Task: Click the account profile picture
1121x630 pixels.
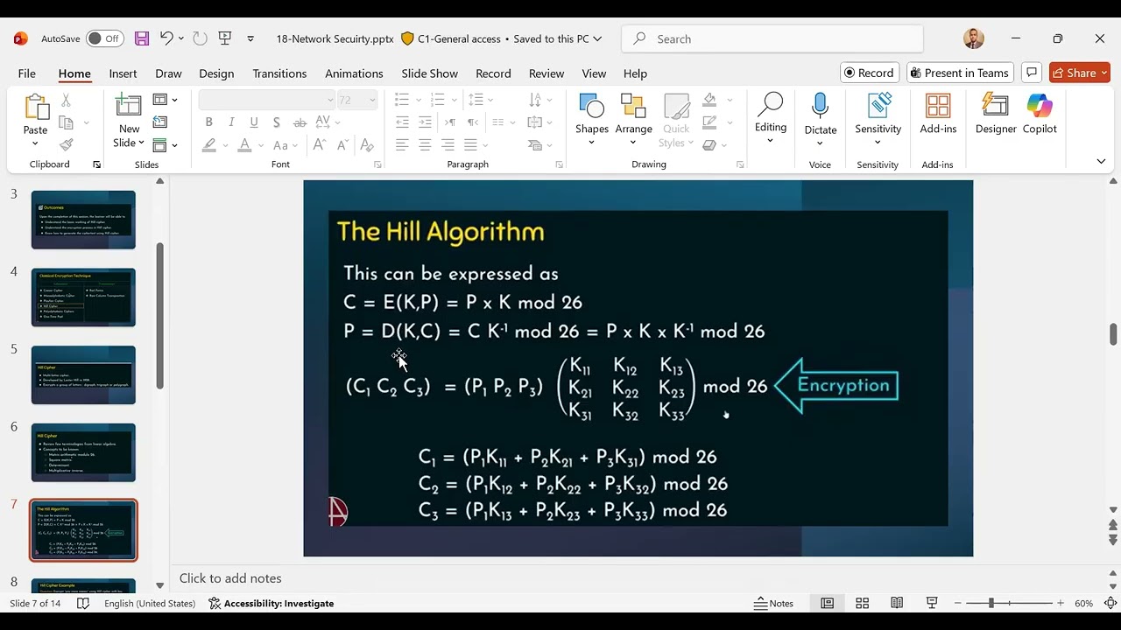Action: (973, 38)
